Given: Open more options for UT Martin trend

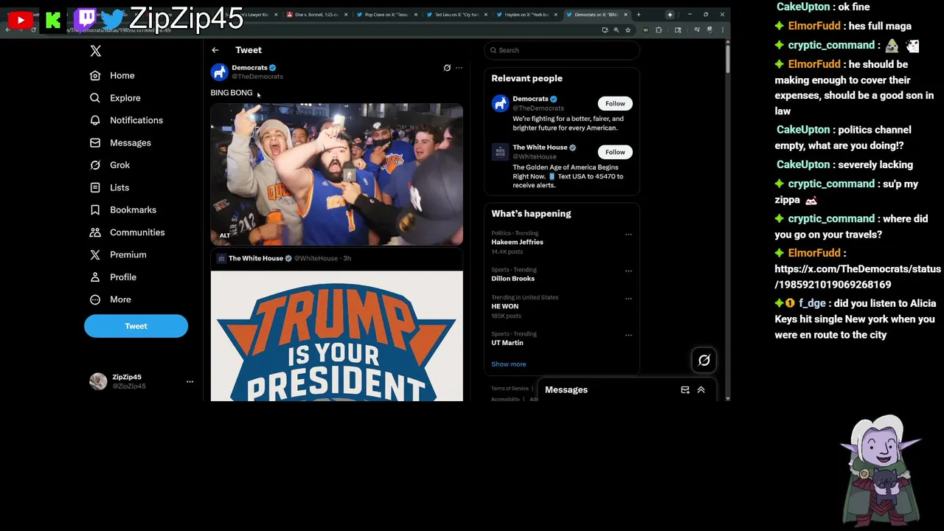Looking at the screenshot, I should 628,335.
